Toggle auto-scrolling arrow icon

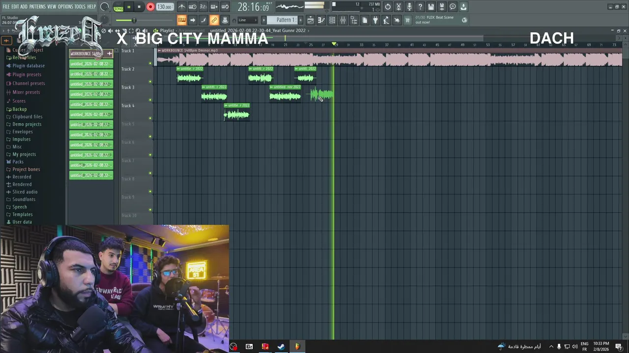(x=193, y=20)
